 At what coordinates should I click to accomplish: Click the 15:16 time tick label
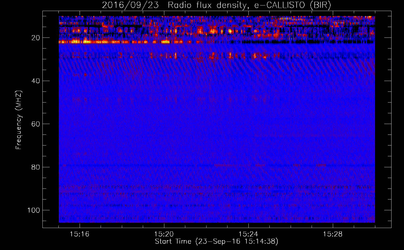point(80,234)
